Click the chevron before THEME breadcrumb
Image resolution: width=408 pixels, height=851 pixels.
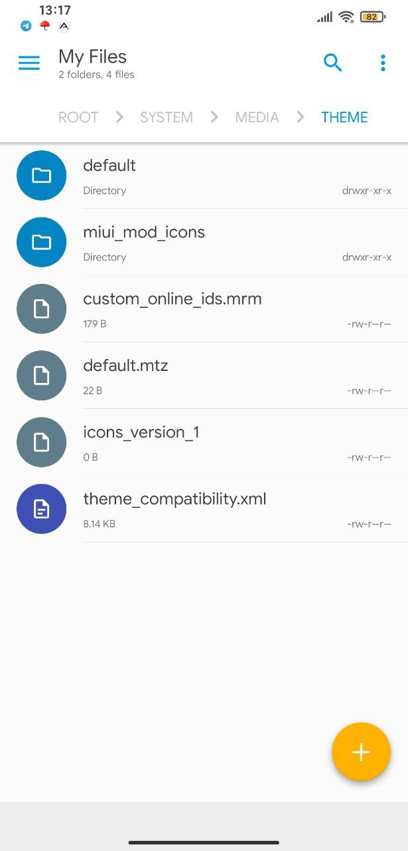tap(301, 117)
